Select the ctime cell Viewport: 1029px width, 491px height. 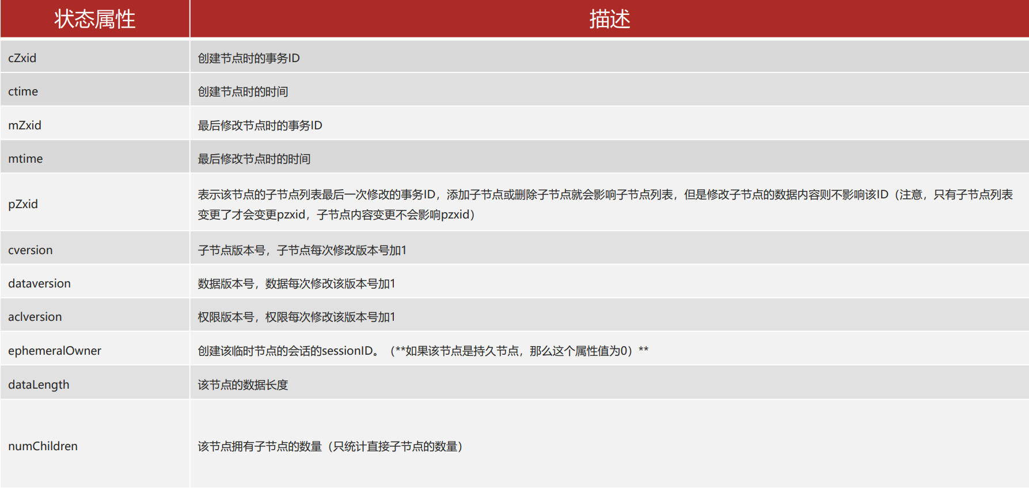[x=95, y=90]
